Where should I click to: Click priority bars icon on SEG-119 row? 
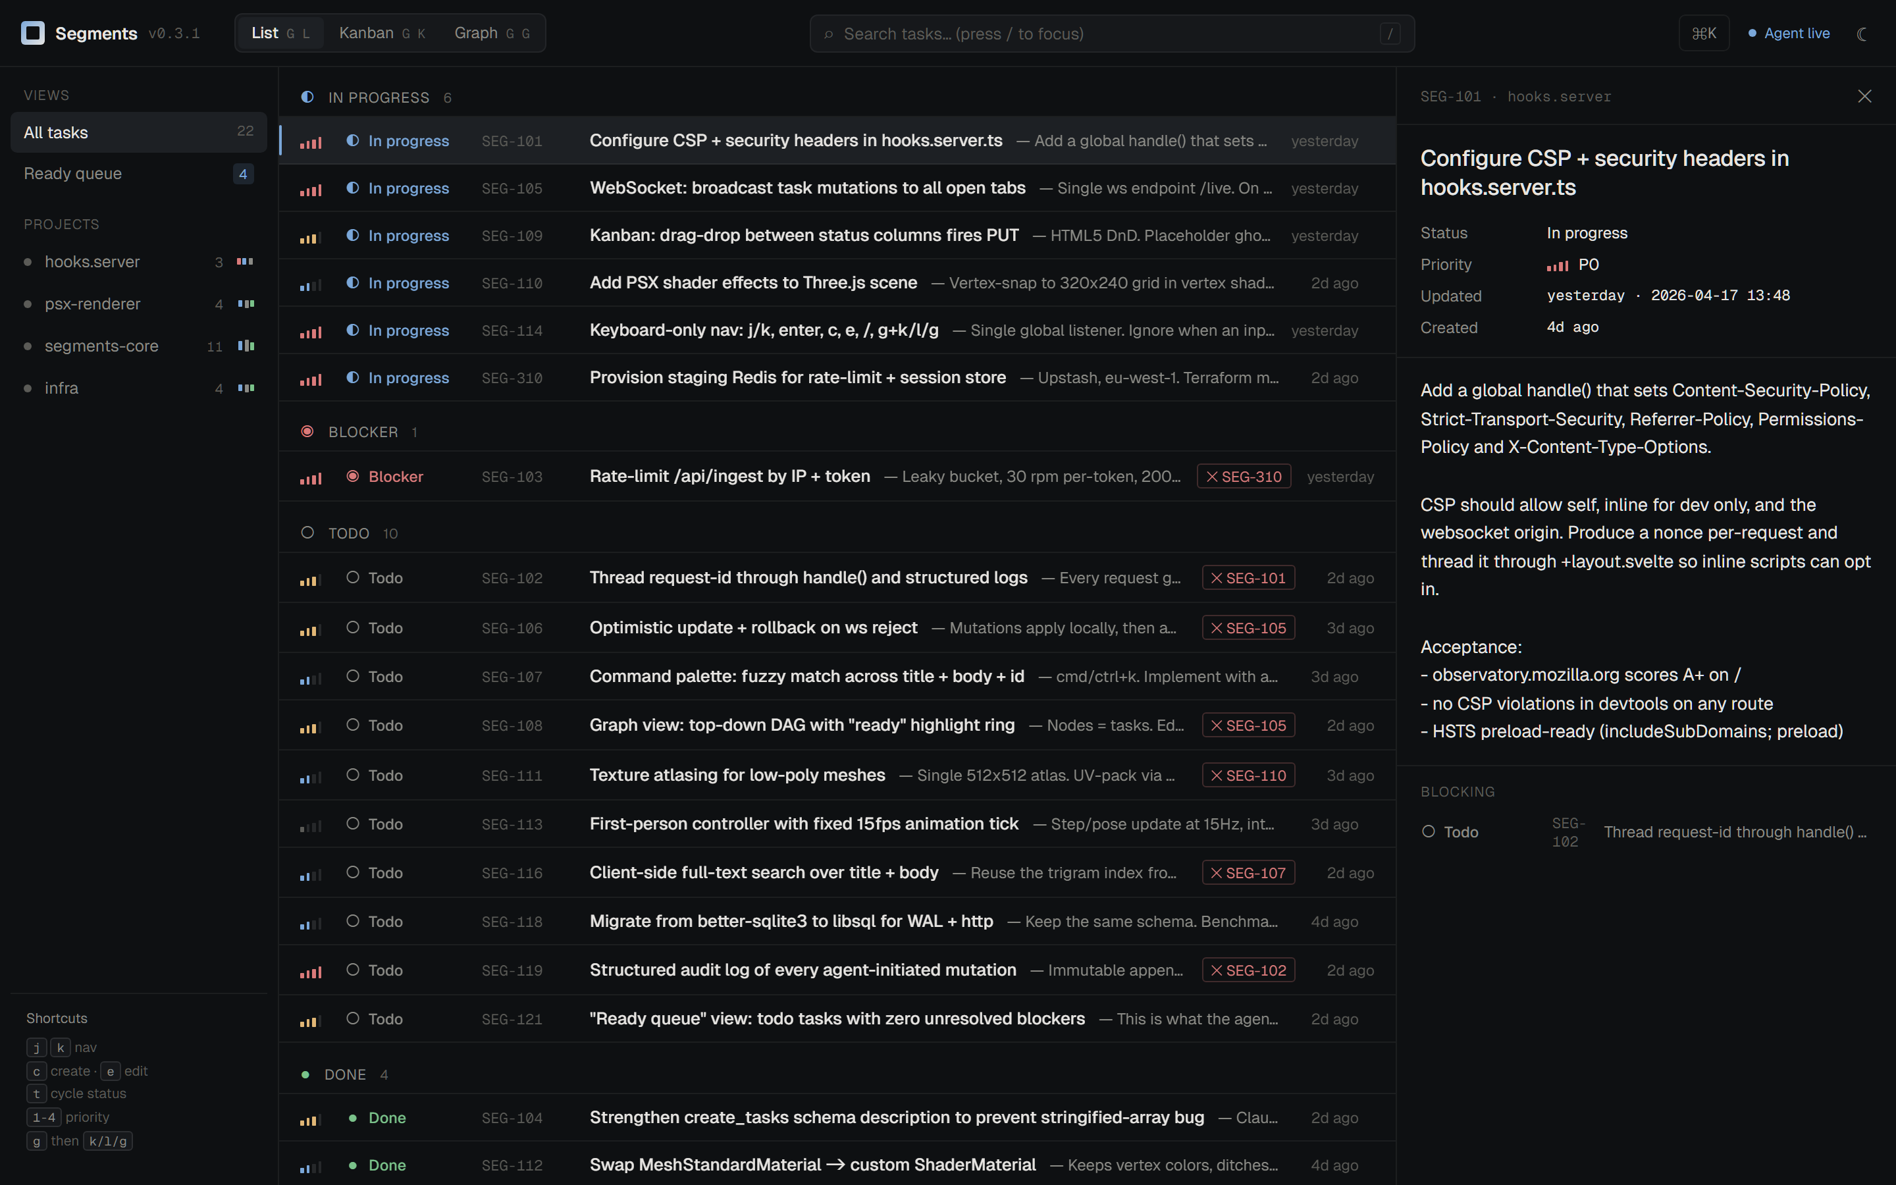[x=311, y=972]
